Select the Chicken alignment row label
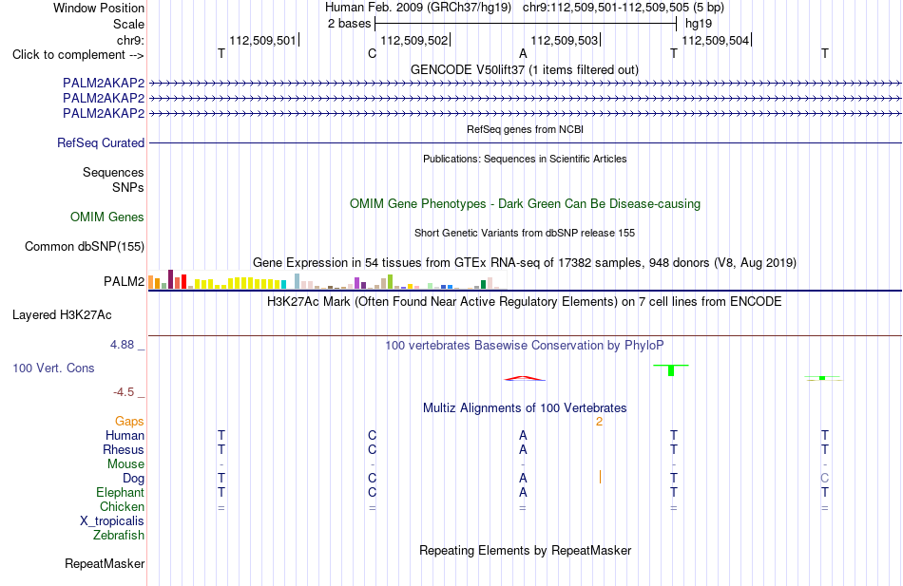The height and width of the screenshot is (586, 903). click(122, 506)
